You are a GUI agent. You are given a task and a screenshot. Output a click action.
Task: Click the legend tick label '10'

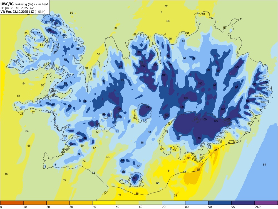pos(25,207)
